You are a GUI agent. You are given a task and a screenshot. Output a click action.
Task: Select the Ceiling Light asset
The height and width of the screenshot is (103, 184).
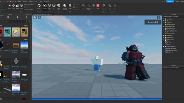pos(24,76)
